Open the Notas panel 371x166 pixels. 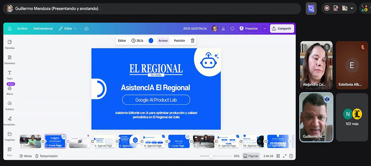[26, 156]
